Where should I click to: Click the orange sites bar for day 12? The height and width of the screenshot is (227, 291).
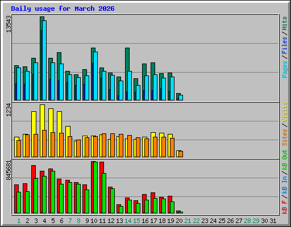click(x=113, y=145)
